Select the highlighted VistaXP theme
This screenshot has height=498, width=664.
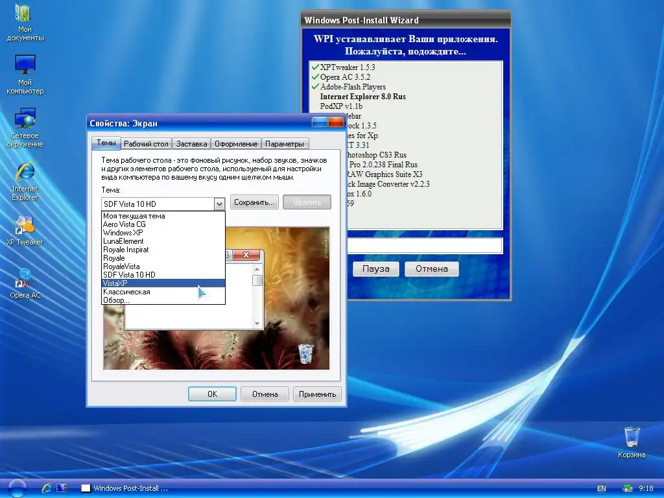(163, 283)
